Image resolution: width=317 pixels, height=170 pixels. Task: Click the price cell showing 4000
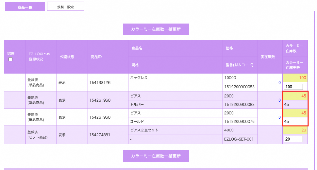[x=239, y=130]
